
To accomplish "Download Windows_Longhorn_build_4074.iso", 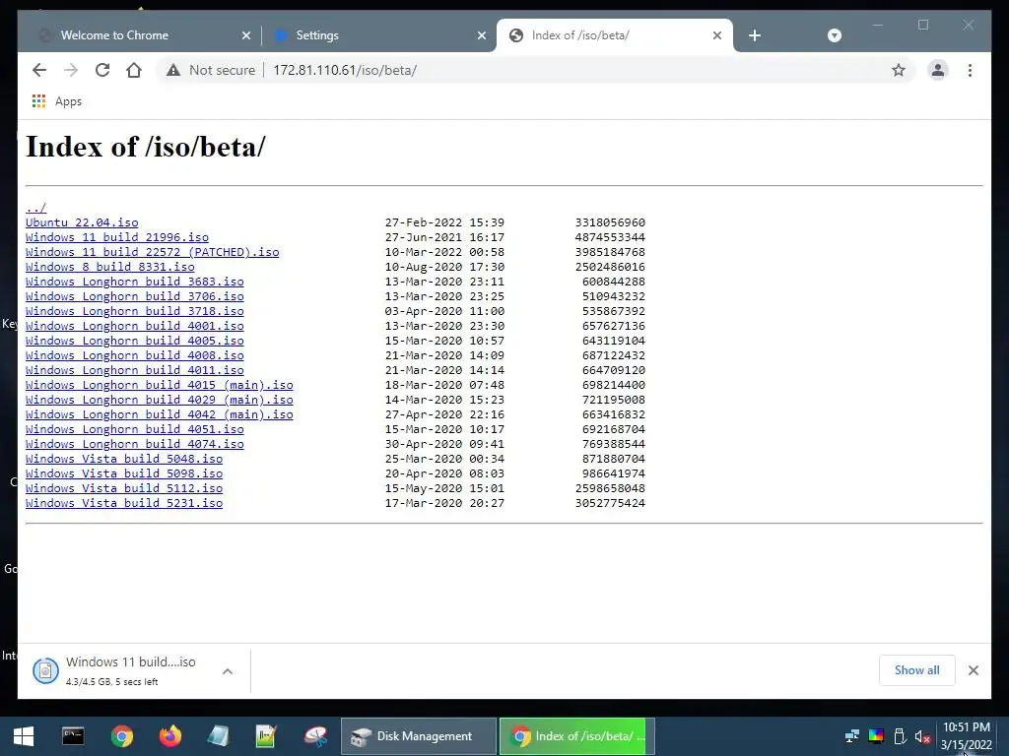I will tap(134, 444).
